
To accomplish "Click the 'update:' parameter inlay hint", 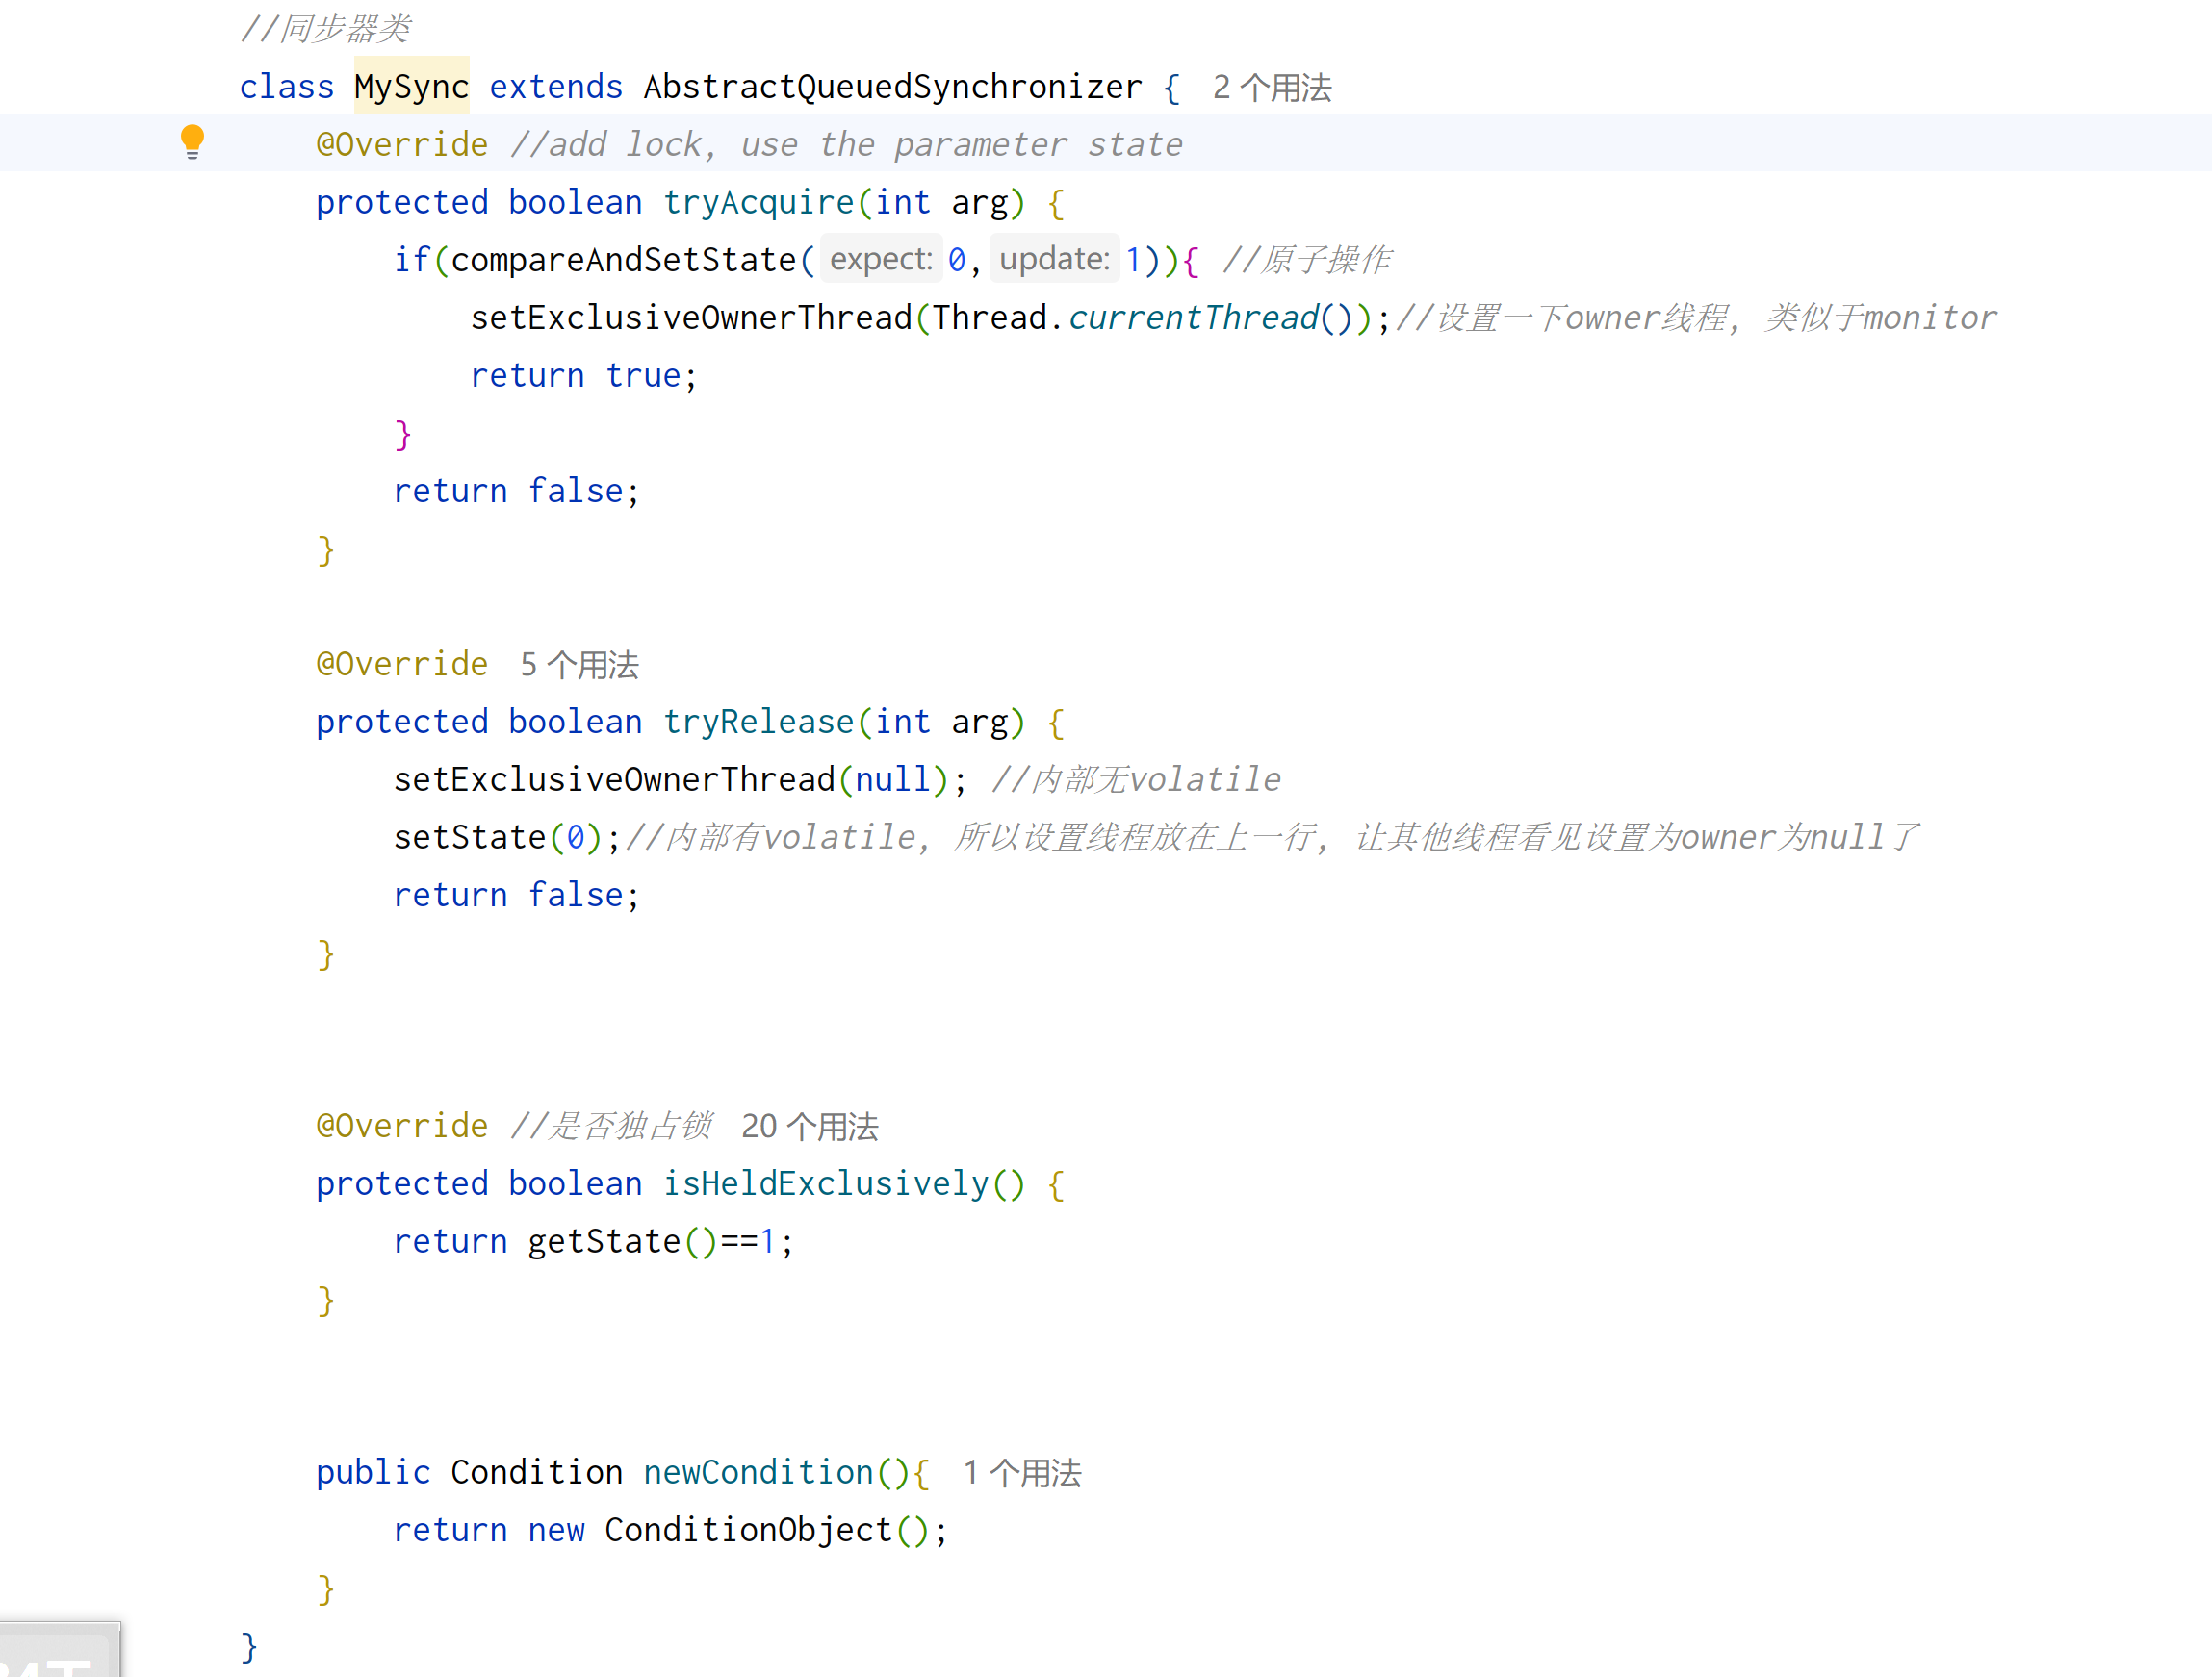I will (x=1054, y=260).
